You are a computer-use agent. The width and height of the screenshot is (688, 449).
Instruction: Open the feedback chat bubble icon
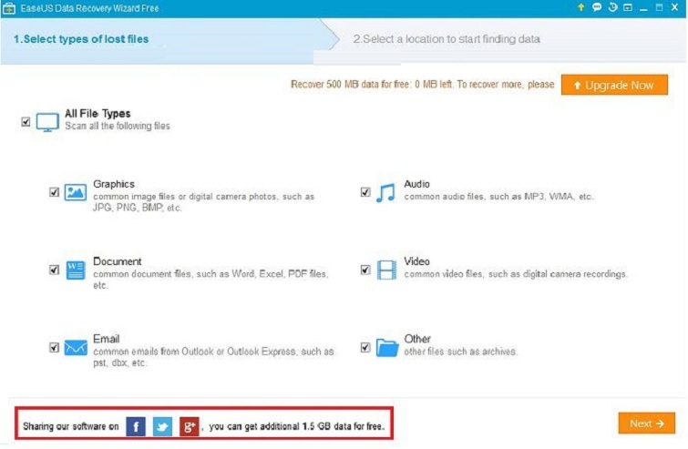(597, 7)
